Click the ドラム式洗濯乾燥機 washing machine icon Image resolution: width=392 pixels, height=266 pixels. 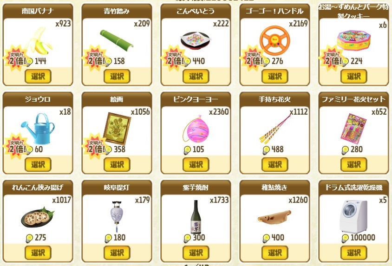(x=353, y=216)
